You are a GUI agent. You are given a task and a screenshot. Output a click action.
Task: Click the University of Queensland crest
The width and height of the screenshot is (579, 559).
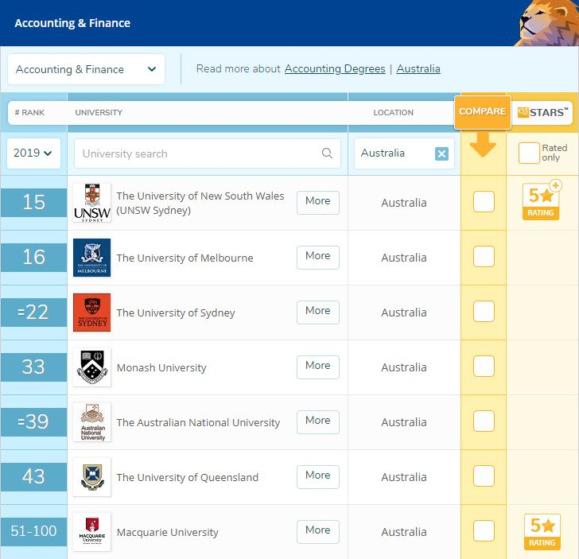click(x=91, y=477)
